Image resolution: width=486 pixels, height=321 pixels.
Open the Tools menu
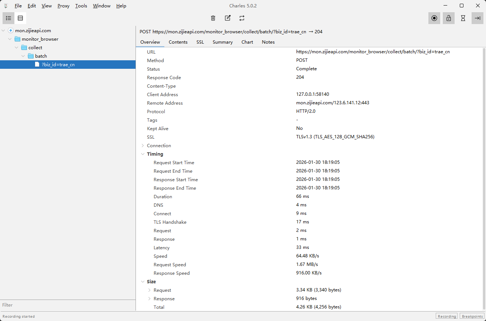81,6
